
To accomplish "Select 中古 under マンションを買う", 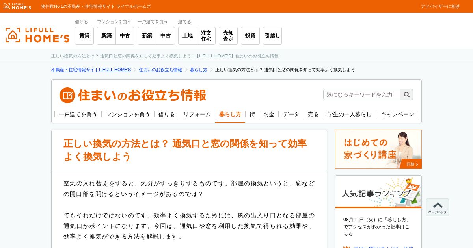I will coord(125,36).
